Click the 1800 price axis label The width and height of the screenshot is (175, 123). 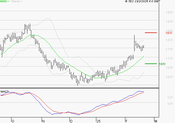(x=169, y=40)
